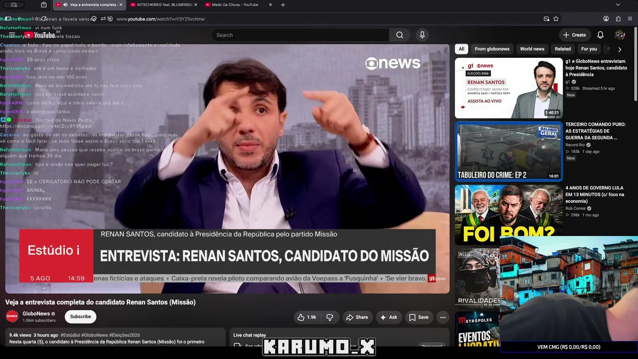Open the Tabuleiro do Crime EP 2 thumbnail

click(x=508, y=151)
